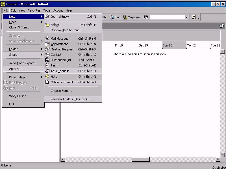Open the Tools menu

47,10
